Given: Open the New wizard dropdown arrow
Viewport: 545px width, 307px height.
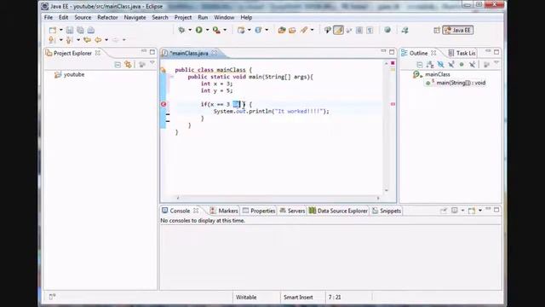Looking at the screenshot, I should 60,31.
